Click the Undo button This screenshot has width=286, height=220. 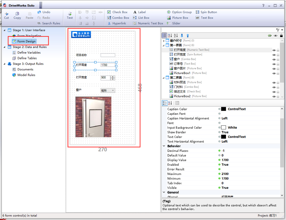pyautogui.click(x=44, y=12)
